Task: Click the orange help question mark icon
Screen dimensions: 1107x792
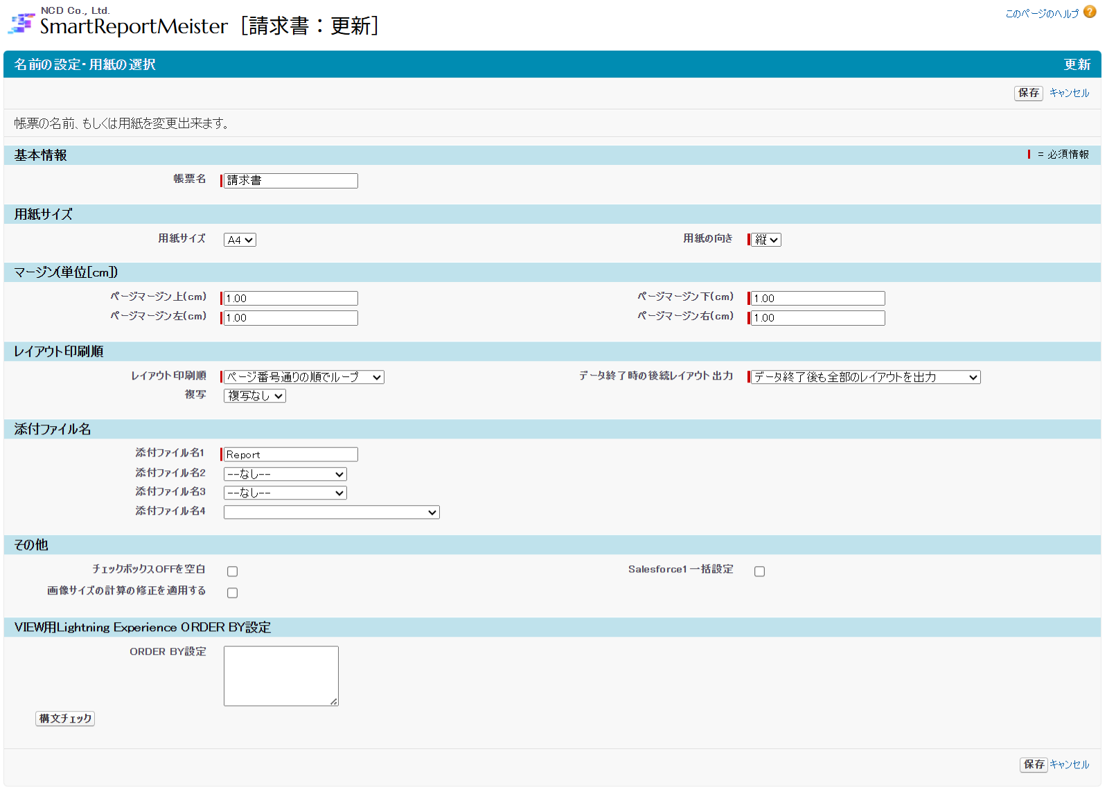Action: coord(1090,12)
